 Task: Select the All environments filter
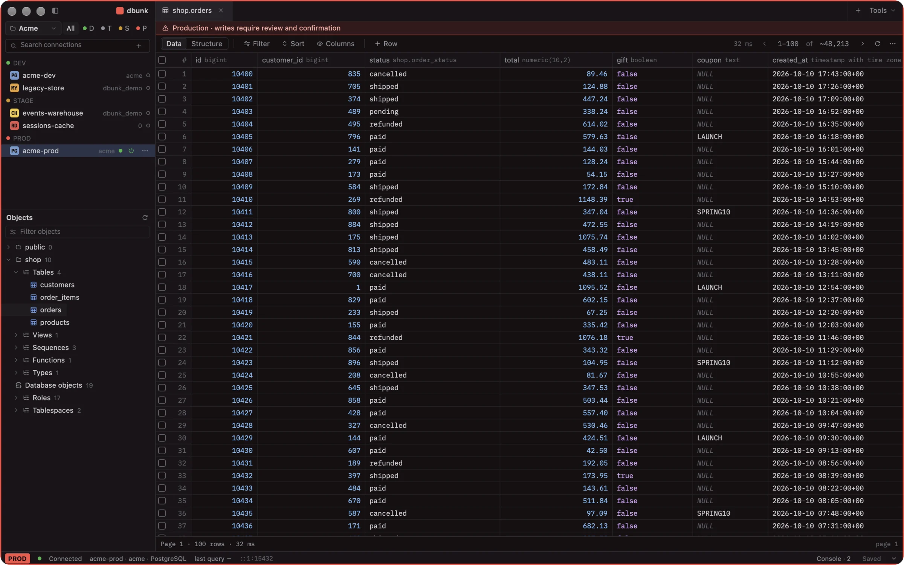[x=70, y=28]
